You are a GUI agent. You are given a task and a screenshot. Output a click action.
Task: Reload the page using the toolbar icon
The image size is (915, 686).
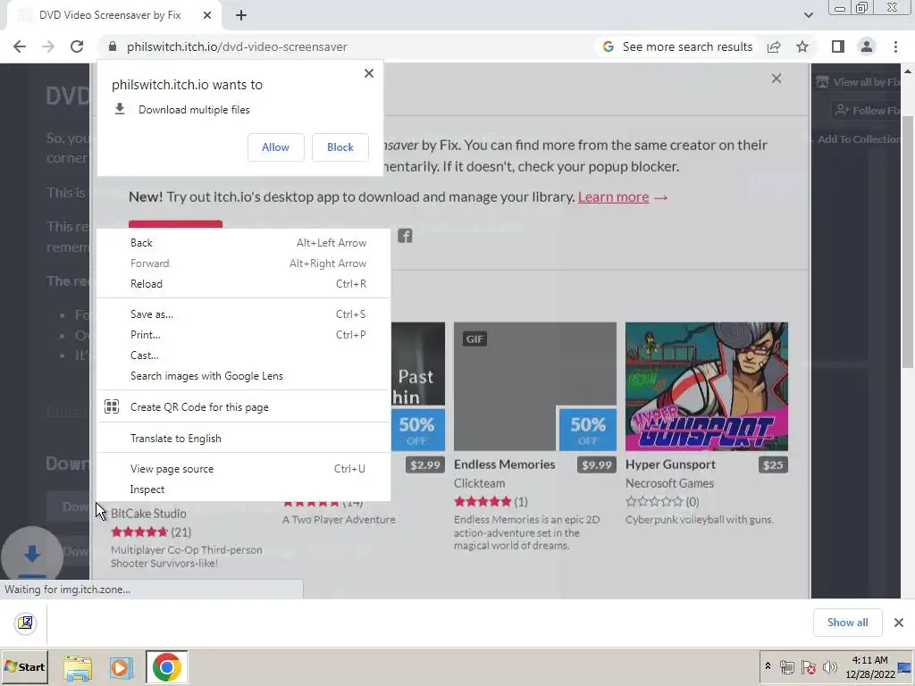coord(77,46)
